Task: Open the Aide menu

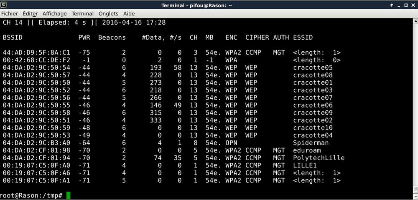Action: 129,14
